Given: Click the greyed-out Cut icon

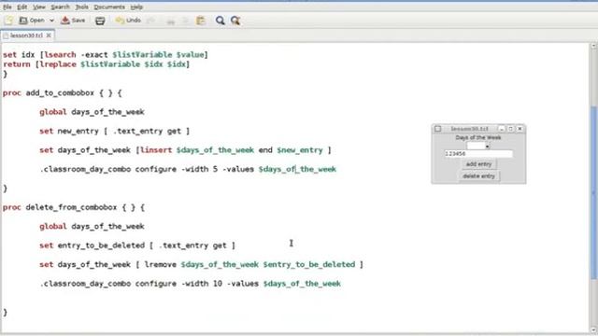Looking at the screenshot, I should point(170,21).
